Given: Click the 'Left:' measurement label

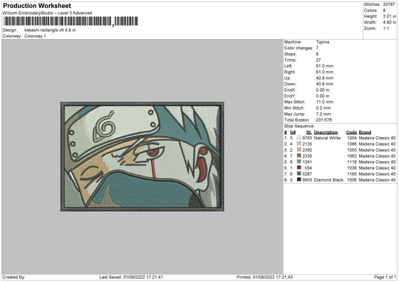Looking at the screenshot, I should [289, 66].
